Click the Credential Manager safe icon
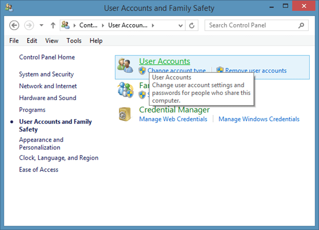The width and height of the screenshot is (319, 230). [x=125, y=114]
